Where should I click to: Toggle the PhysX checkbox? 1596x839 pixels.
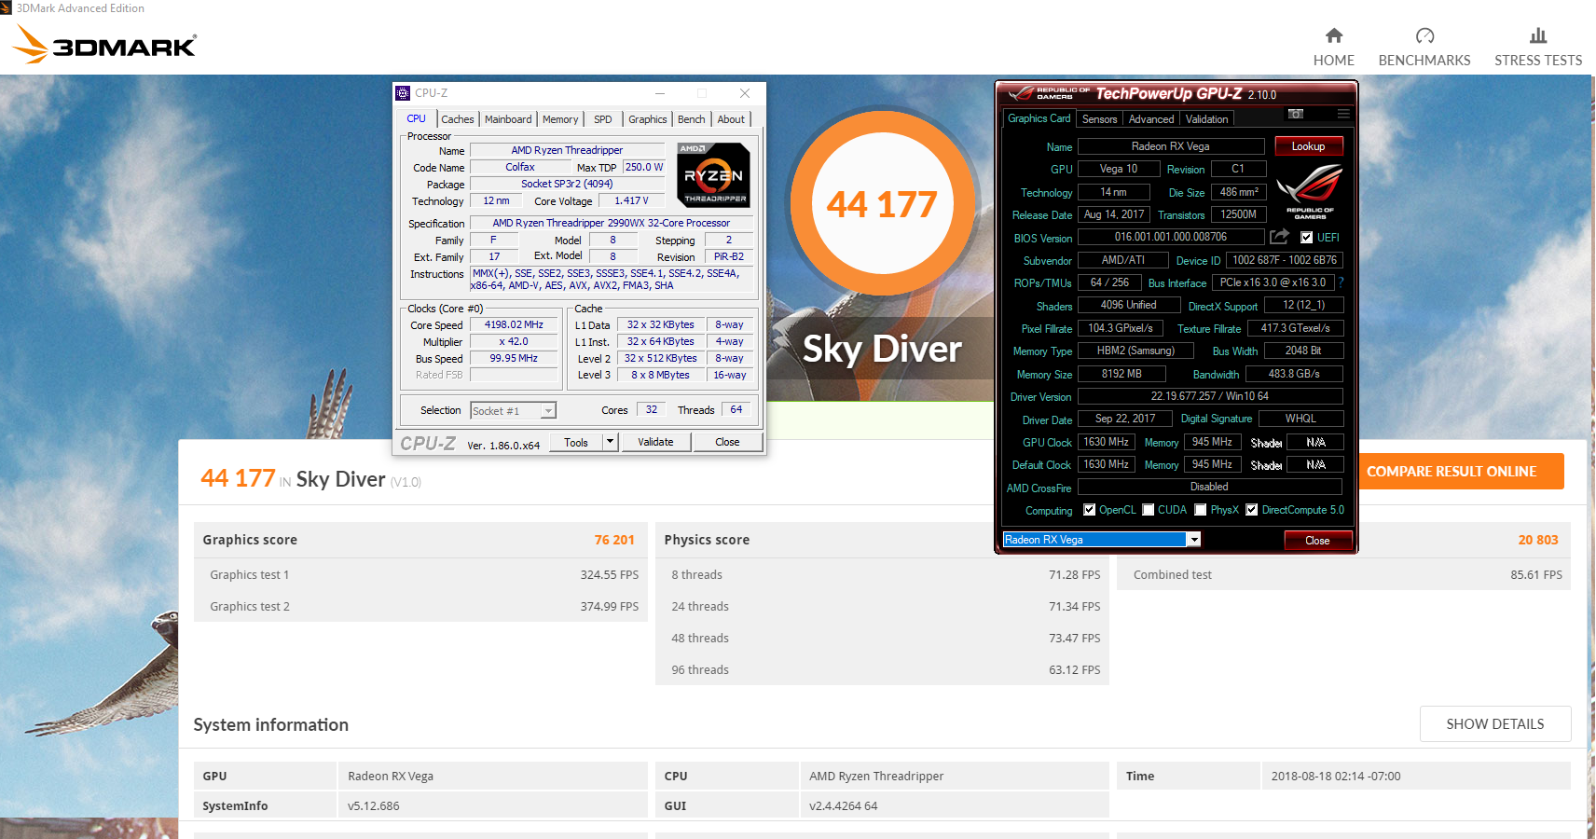(x=1201, y=510)
